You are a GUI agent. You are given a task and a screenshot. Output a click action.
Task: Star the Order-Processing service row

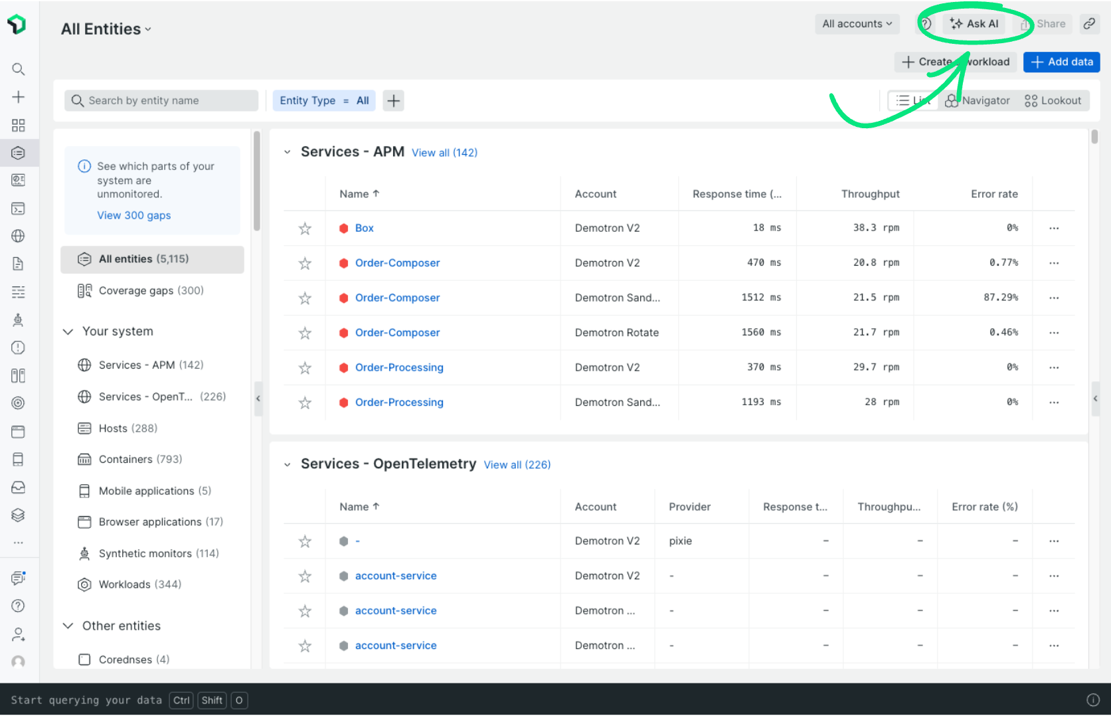tap(305, 367)
